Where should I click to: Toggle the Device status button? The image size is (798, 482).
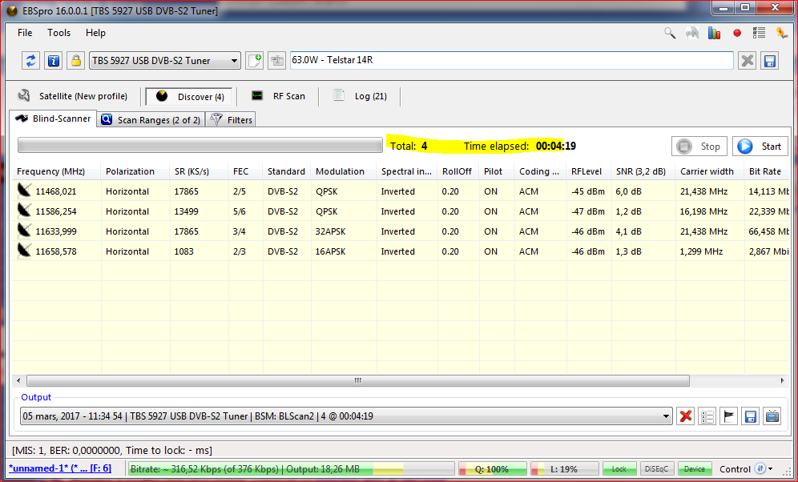point(695,469)
